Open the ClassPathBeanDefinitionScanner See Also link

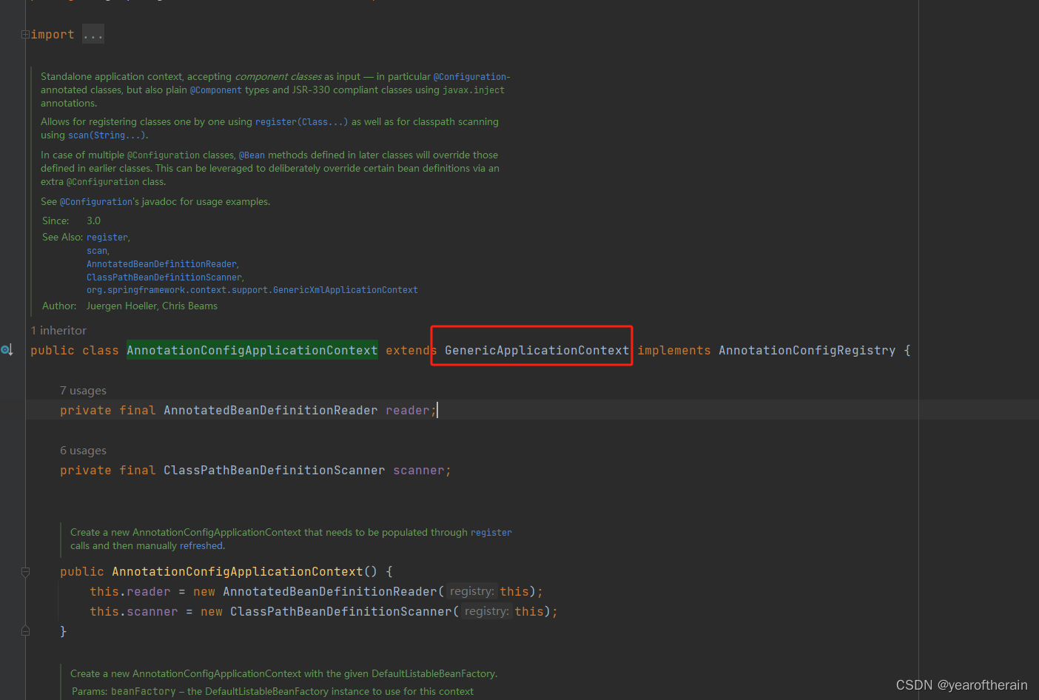pyautogui.click(x=164, y=277)
